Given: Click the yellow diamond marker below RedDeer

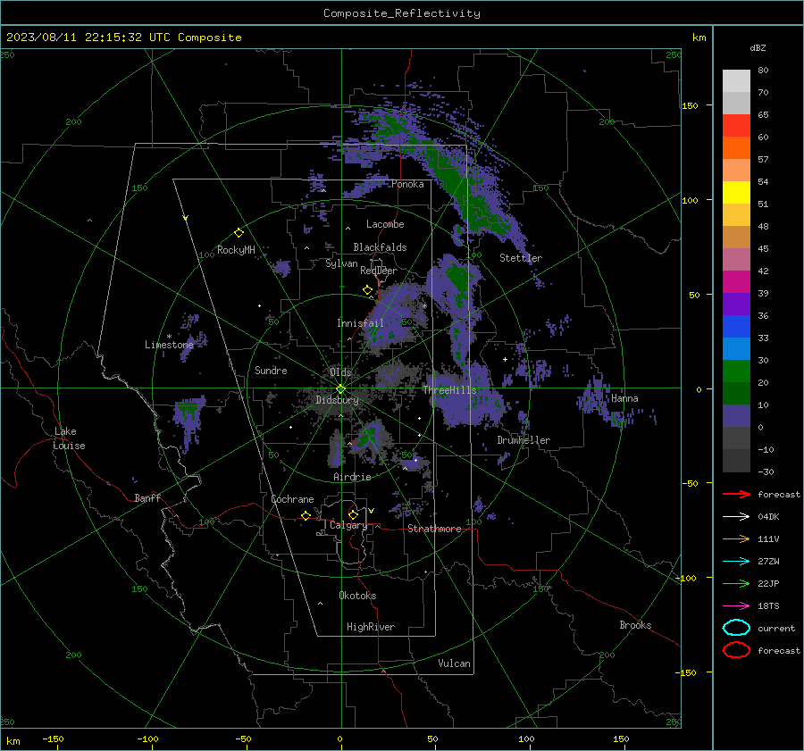Looking at the screenshot, I should coord(367,290).
